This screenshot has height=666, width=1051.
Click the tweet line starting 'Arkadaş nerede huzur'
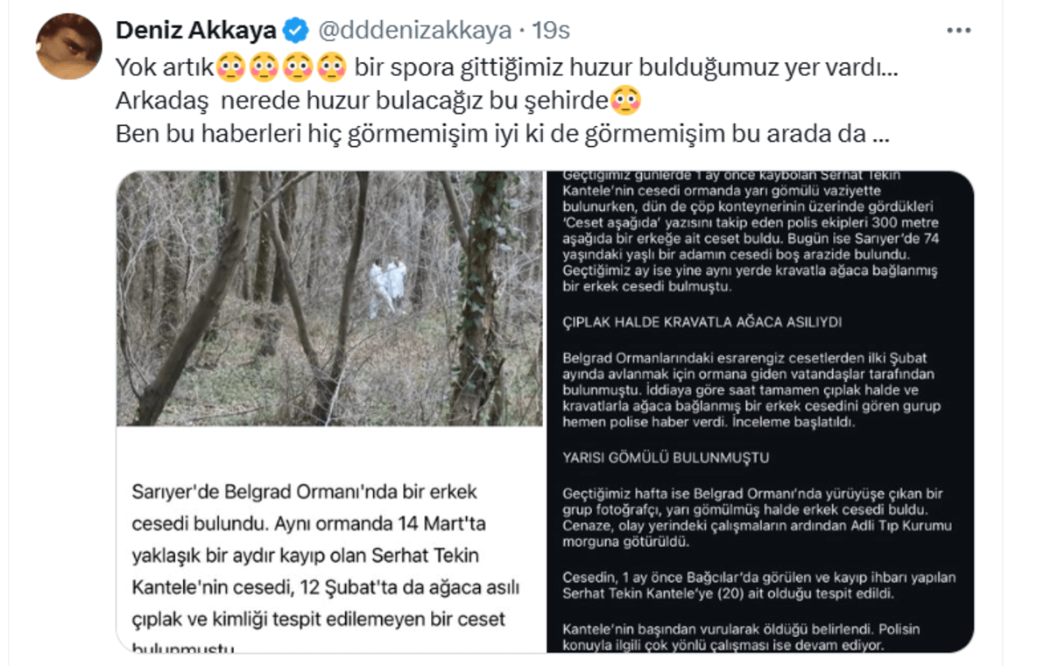coord(378,102)
